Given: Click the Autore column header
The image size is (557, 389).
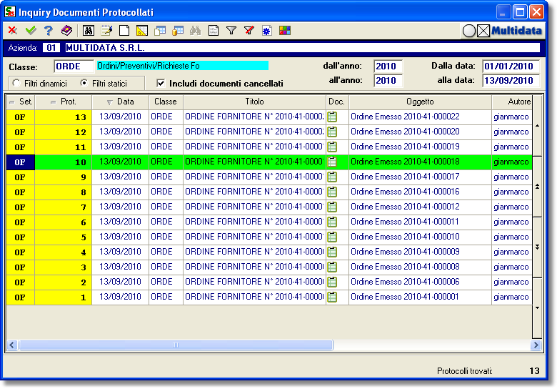Looking at the screenshot, I should click(512, 102).
